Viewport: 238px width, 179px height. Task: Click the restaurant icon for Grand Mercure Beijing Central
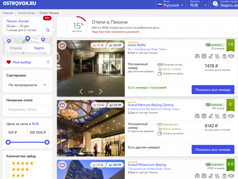click(x=231, y=116)
